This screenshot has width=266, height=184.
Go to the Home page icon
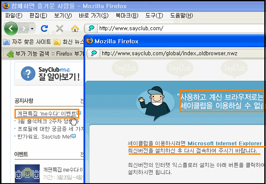[75, 28]
